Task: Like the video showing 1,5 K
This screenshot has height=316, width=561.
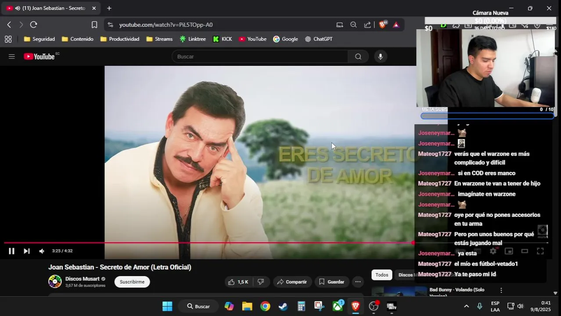Action: click(x=238, y=282)
